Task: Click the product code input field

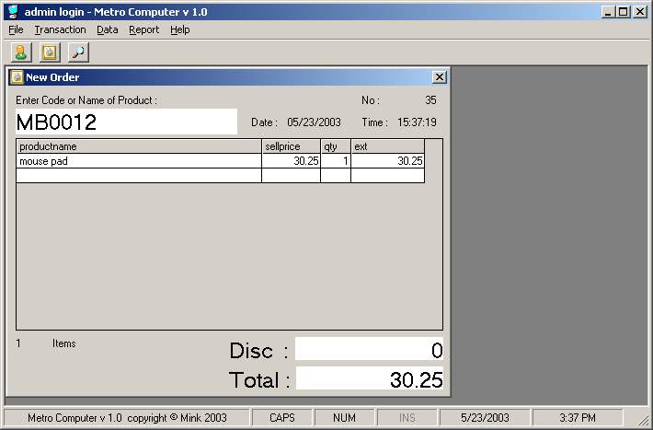Action: pos(126,122)
